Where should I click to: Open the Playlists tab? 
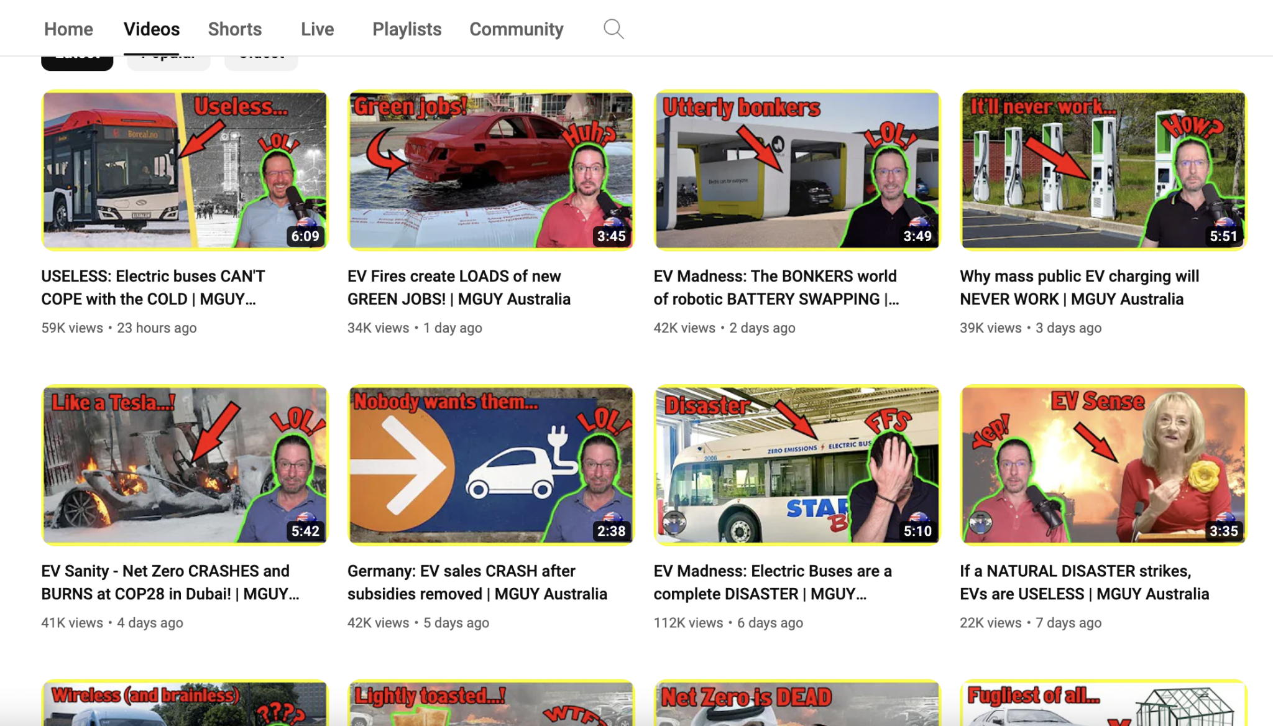(407, 29)
